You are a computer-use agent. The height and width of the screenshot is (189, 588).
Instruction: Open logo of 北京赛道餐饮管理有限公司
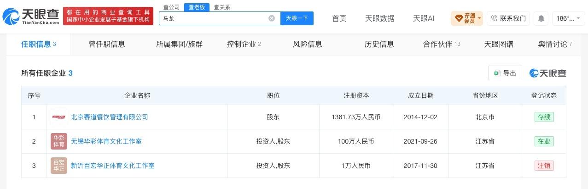[x=59, y=117]
